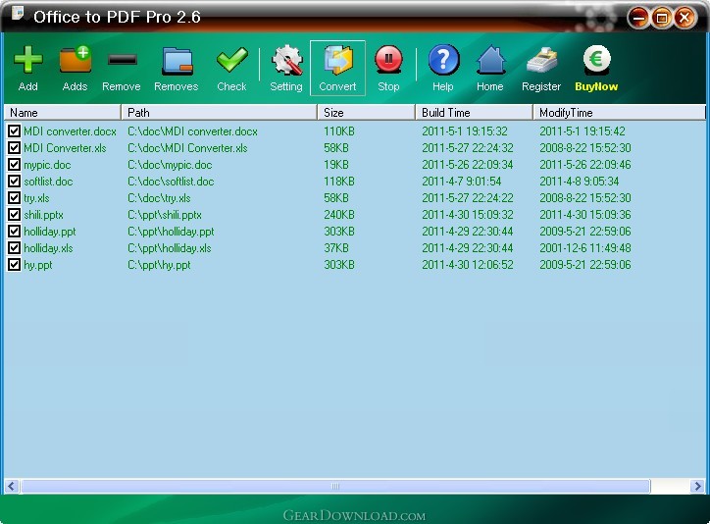The height and width of the screenshot is (524, 710).
Task: Click the green plus Add icon
Action: [28, 60]
